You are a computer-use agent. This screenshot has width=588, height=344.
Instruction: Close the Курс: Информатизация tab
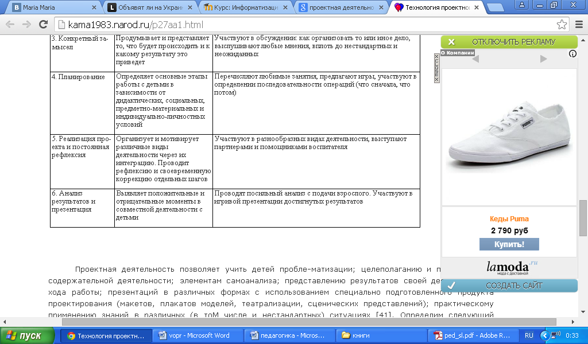pos(286,7)
